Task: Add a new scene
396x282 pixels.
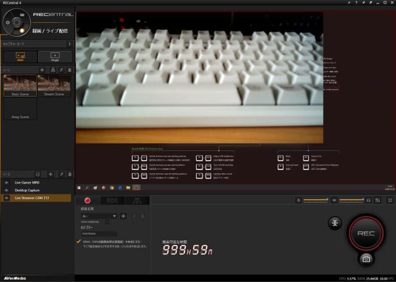Action: pyautogui.click(x=42, y=70)
